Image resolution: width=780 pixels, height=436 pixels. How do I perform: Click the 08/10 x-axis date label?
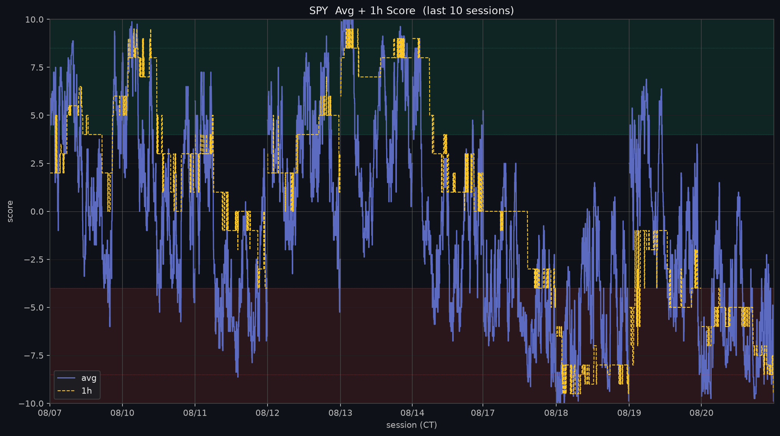point(122,413)
